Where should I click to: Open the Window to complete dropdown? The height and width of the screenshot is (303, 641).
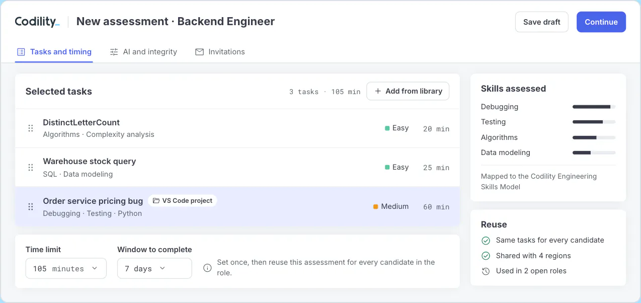pyautogui.click(x=154, y=268)
